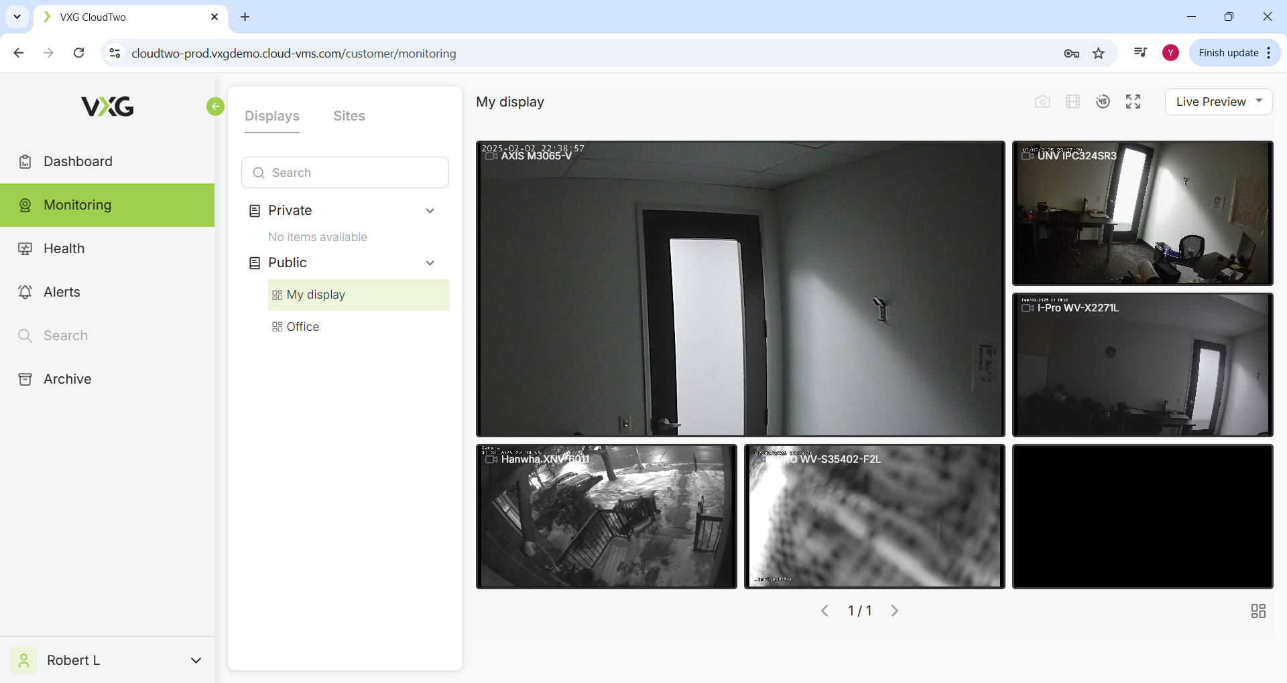Select the Displays tab

(272, 116)
